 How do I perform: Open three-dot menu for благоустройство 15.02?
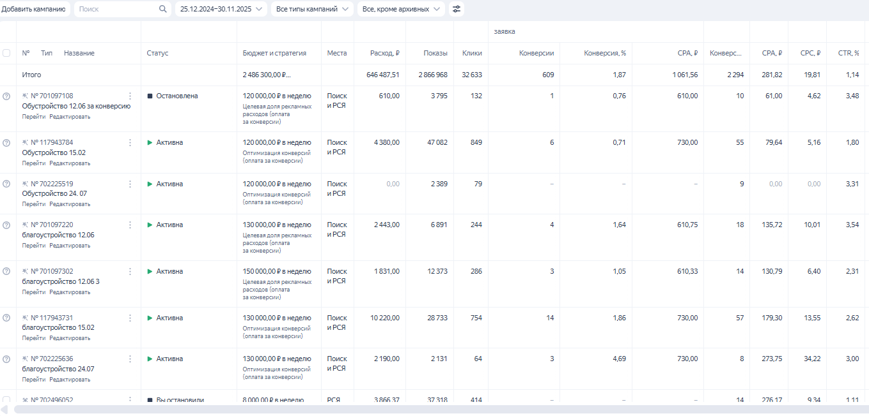pos(130,318)
